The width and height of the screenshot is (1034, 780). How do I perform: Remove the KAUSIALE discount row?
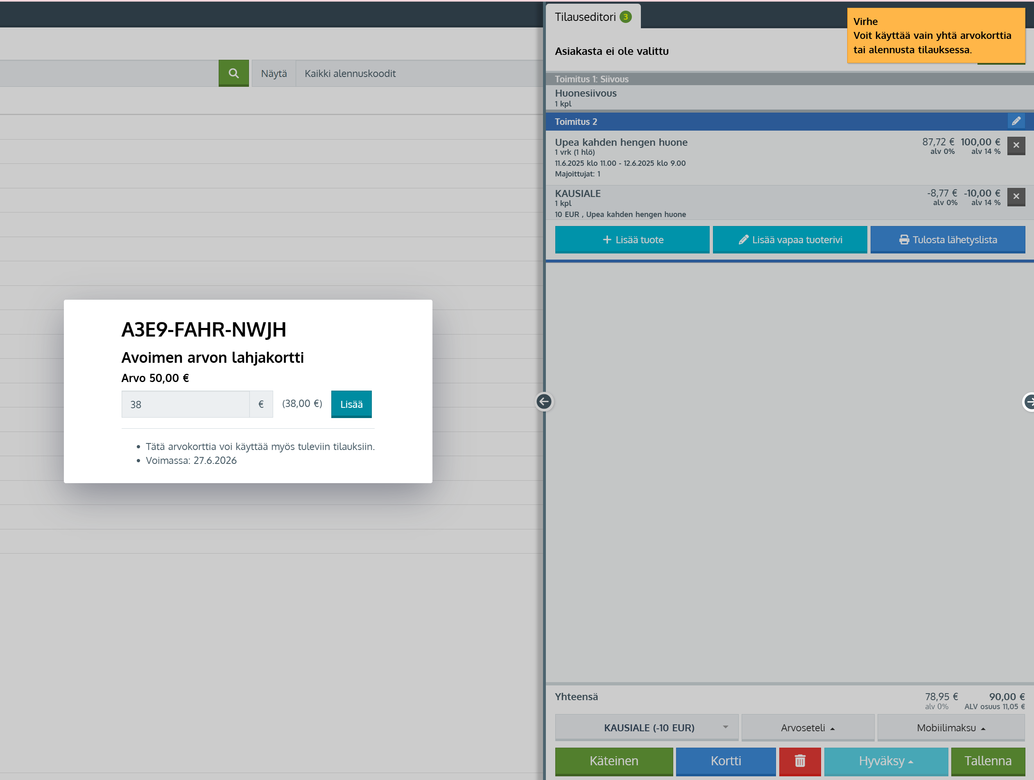click(1016, 197)
